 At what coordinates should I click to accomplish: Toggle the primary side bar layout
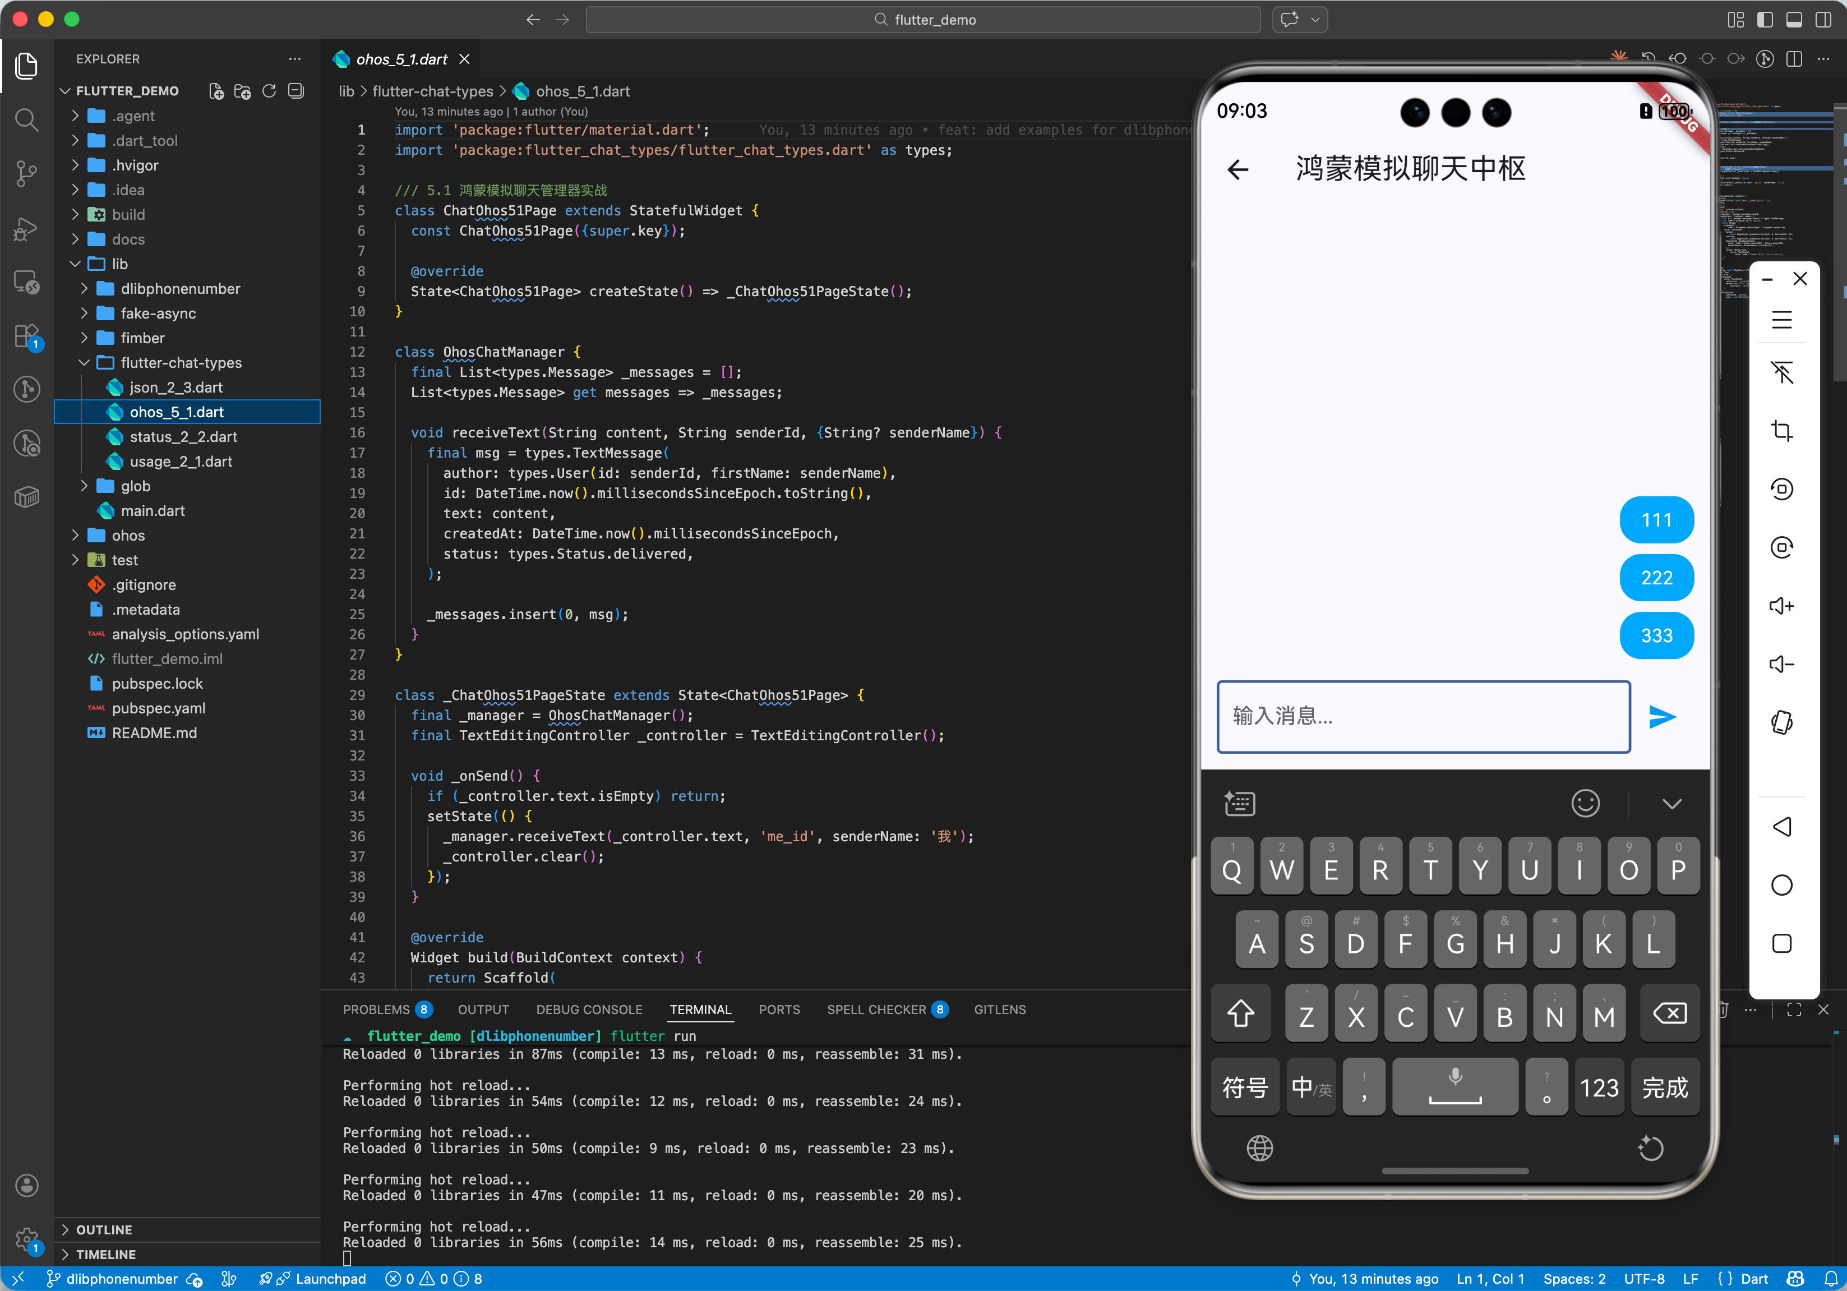pos(1764,19)
